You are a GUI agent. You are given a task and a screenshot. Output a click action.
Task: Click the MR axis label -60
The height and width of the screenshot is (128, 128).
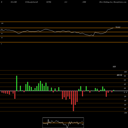[125, 105]
